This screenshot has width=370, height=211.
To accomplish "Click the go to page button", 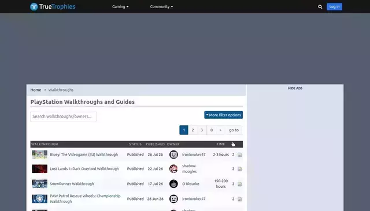I will pos(234,130).
